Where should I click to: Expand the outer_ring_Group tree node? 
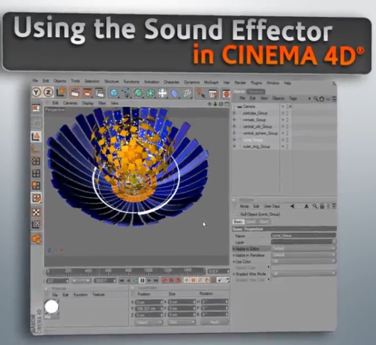tap(234, 147)
